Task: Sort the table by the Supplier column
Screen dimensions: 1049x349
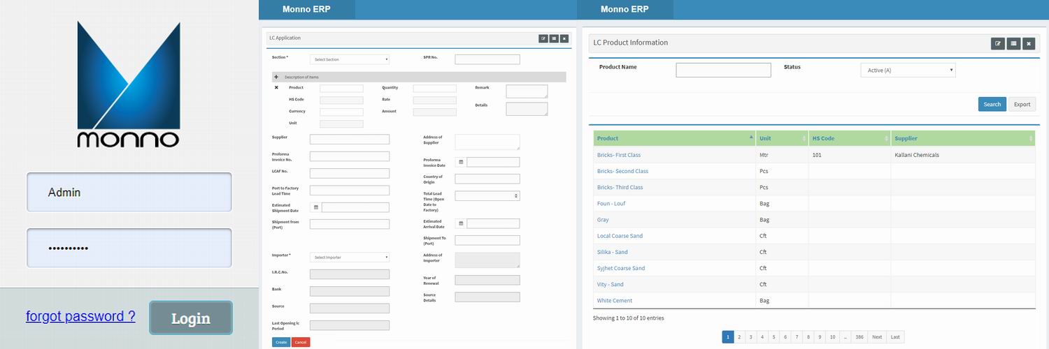Action: click(x=963, y=138)
